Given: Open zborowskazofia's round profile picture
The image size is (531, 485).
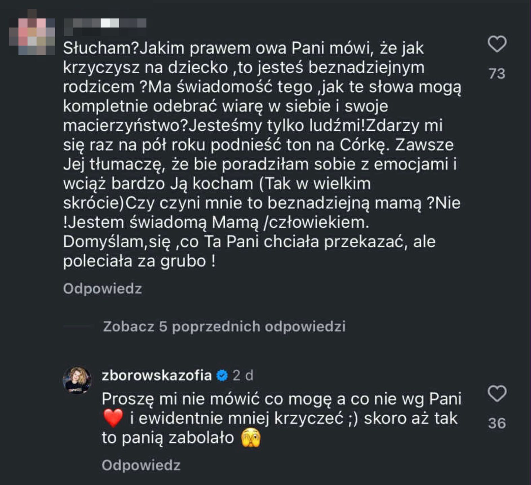Looking at the screenshot, I should point(77,380).
